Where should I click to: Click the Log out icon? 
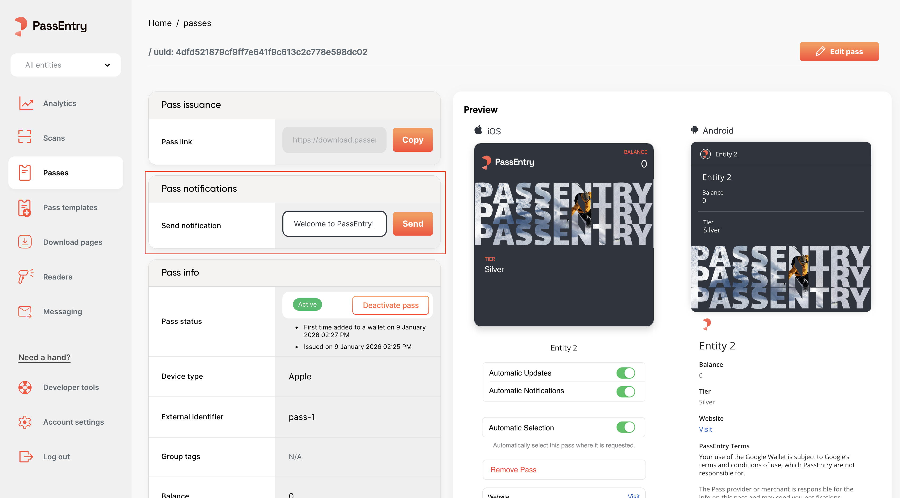(26, 456)
